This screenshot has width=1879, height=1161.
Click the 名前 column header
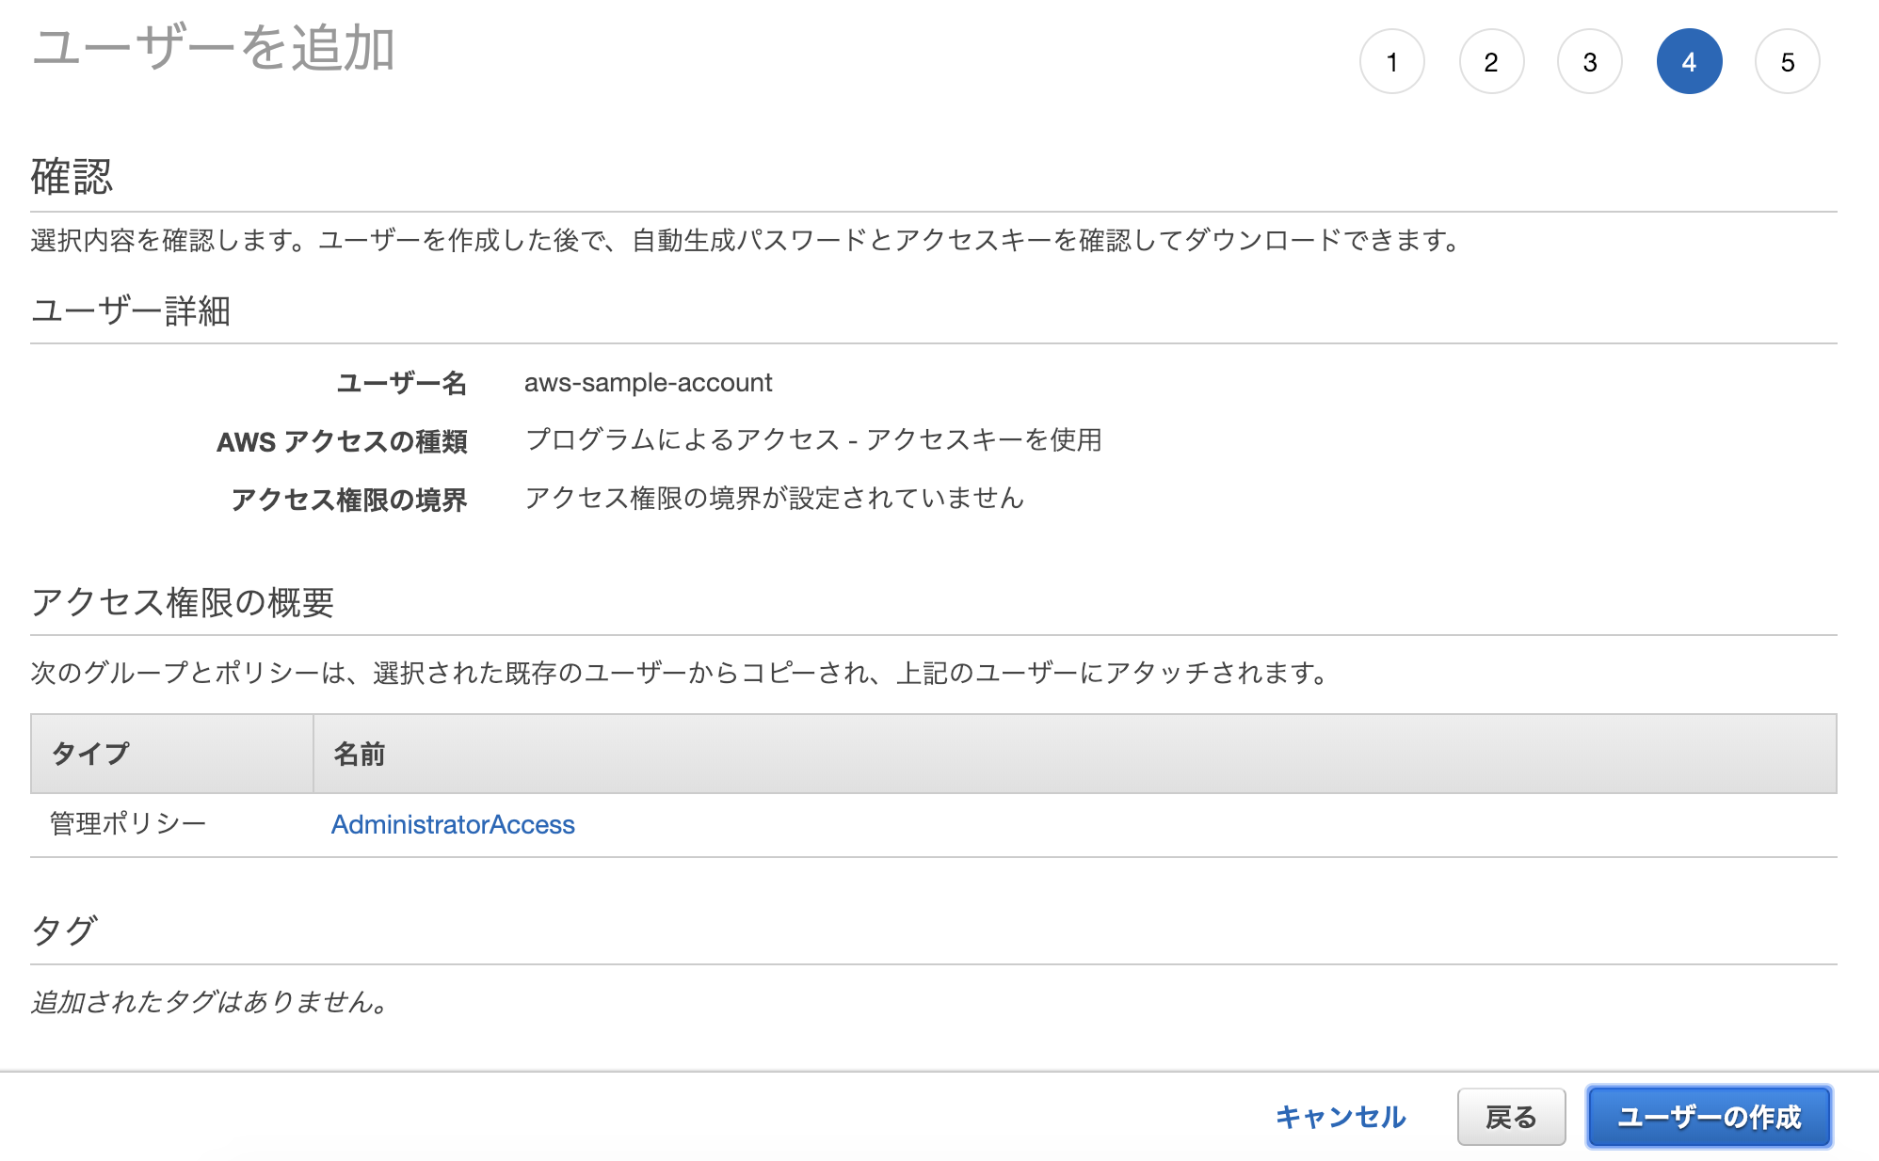pos(359,754)
